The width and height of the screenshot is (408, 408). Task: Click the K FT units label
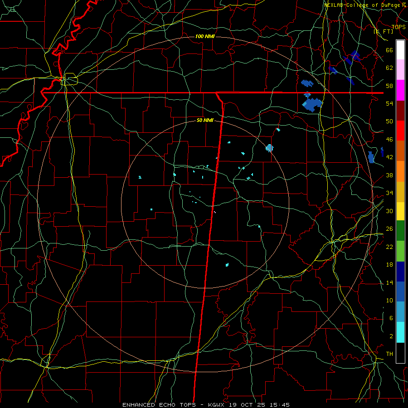coord(384,31)
